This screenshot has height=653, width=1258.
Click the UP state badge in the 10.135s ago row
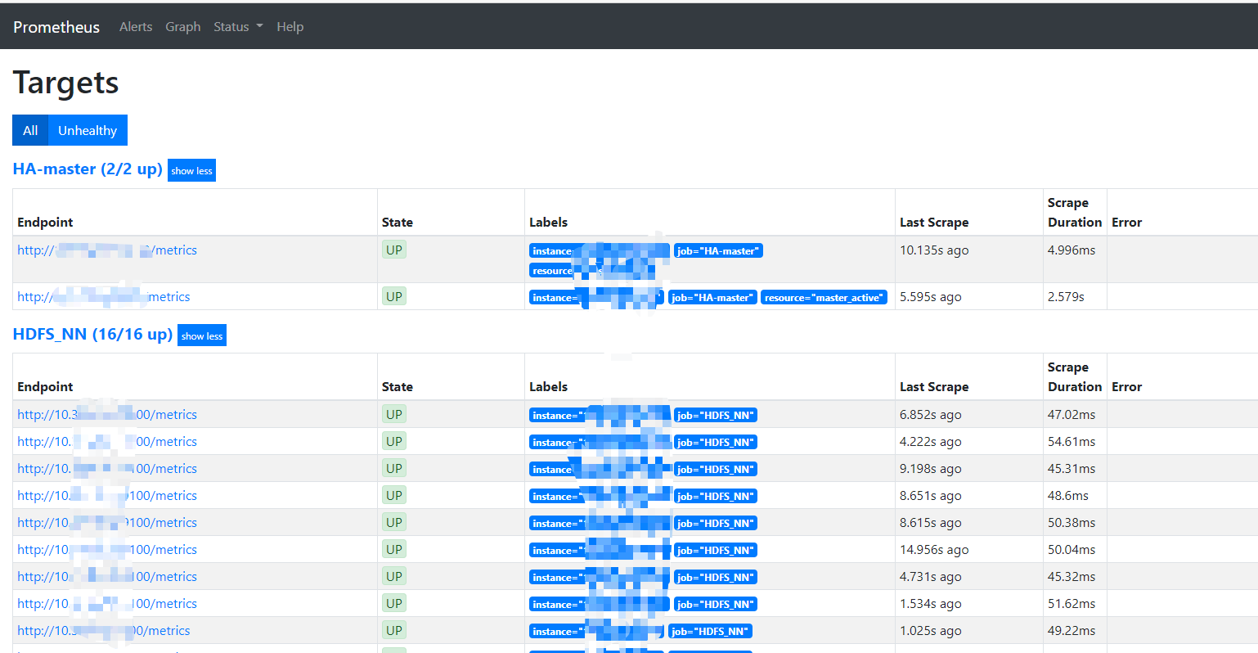coord(394,250)
